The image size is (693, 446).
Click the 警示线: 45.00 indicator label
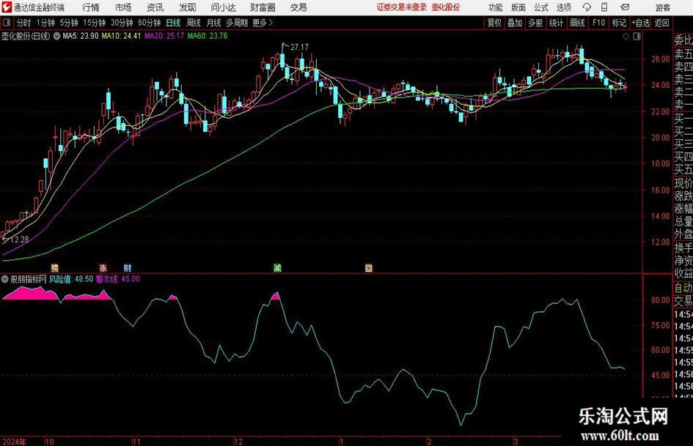(x=118, y=279)
